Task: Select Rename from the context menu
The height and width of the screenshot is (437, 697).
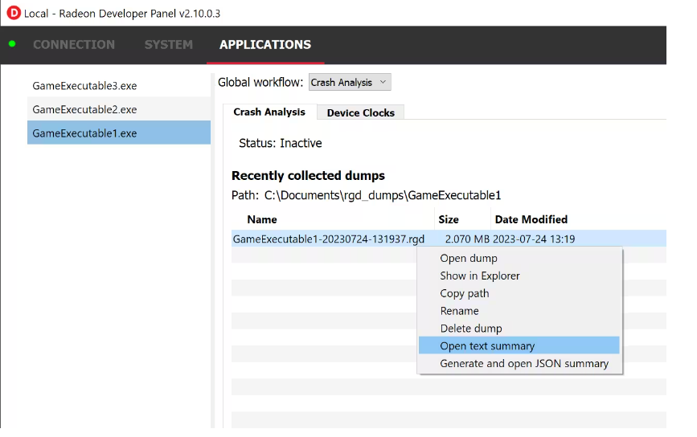Action: click(459, 311)
